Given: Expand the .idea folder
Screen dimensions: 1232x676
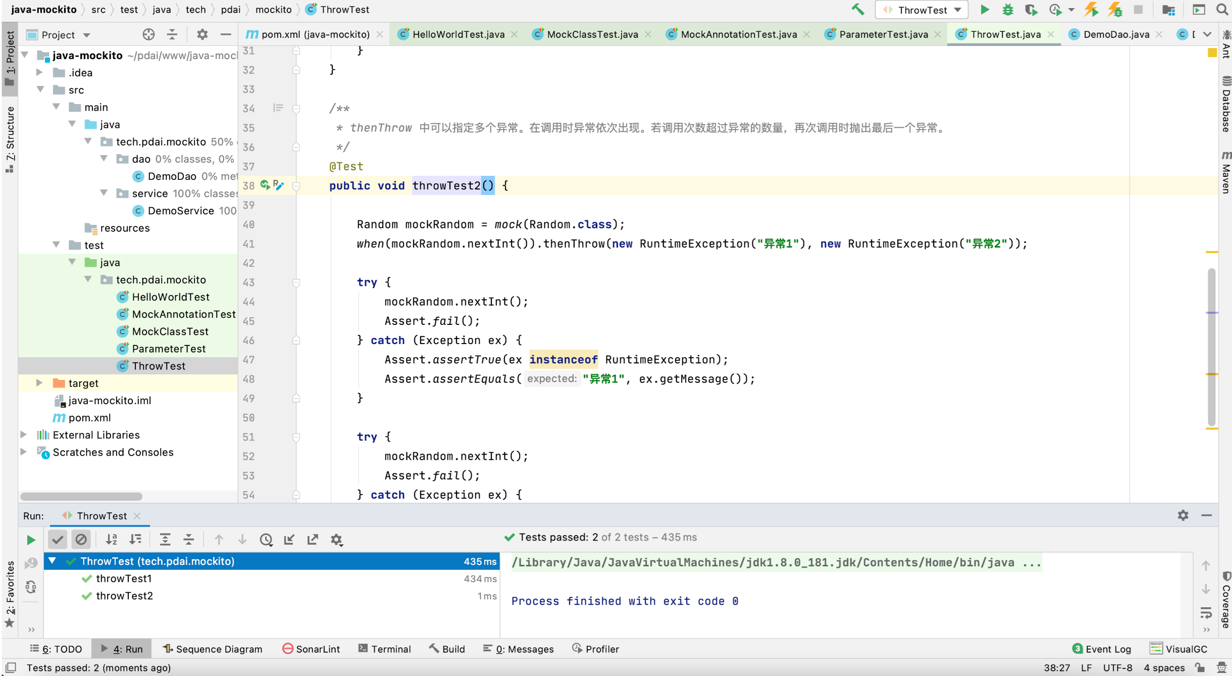Looking at the screenshot, I should pos(39,72).
